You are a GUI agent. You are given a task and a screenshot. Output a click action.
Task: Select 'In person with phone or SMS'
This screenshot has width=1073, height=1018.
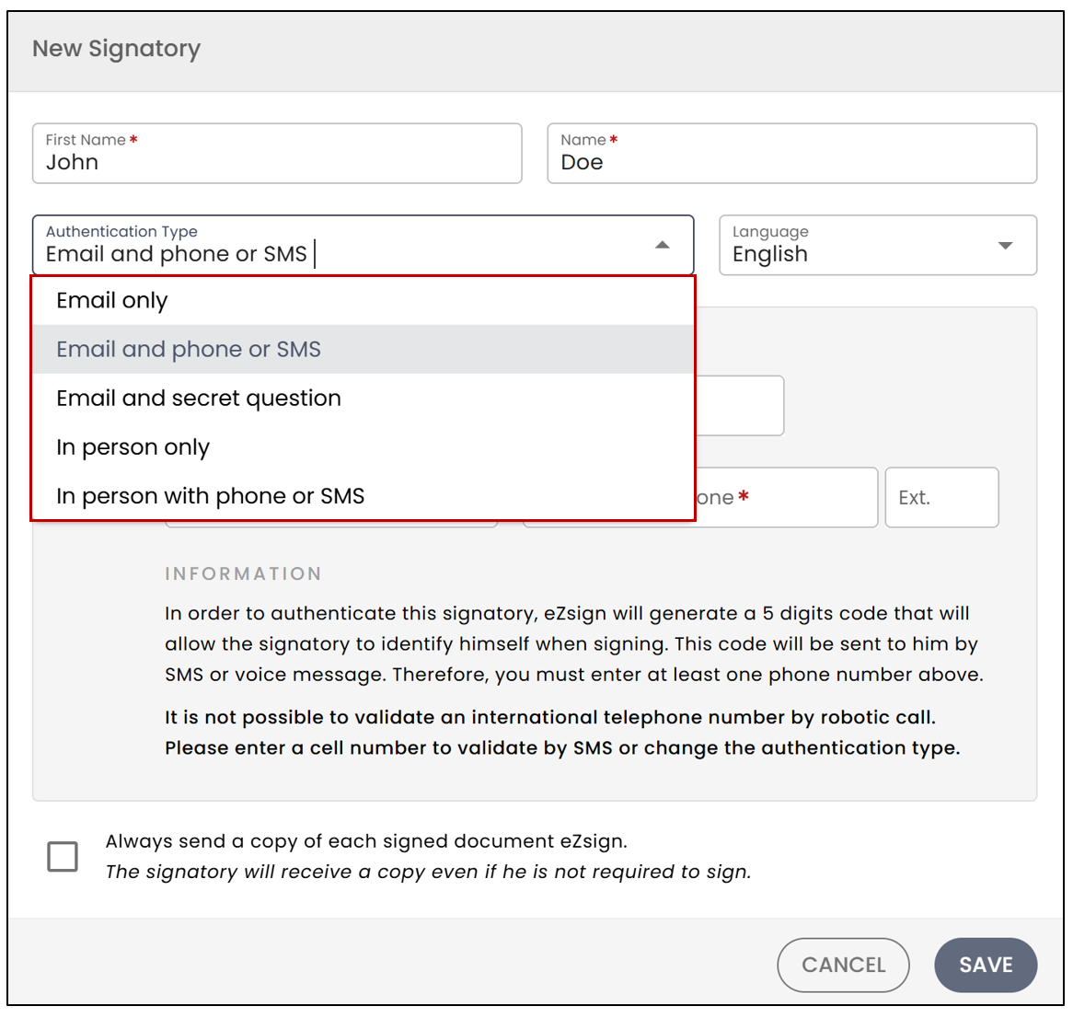pyautogui.click(x=363, y=495)
